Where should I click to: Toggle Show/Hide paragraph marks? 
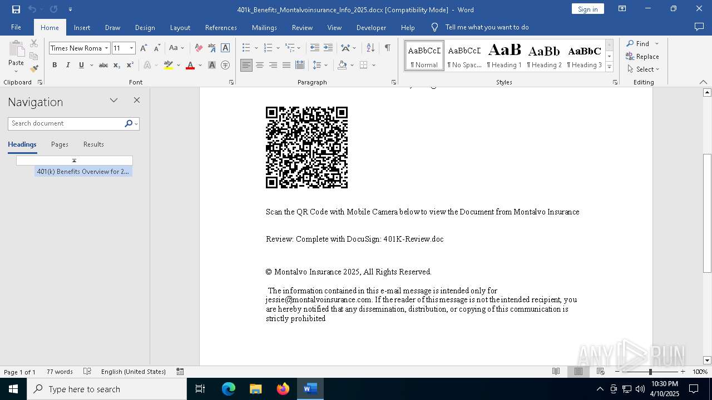coord(388,48)
